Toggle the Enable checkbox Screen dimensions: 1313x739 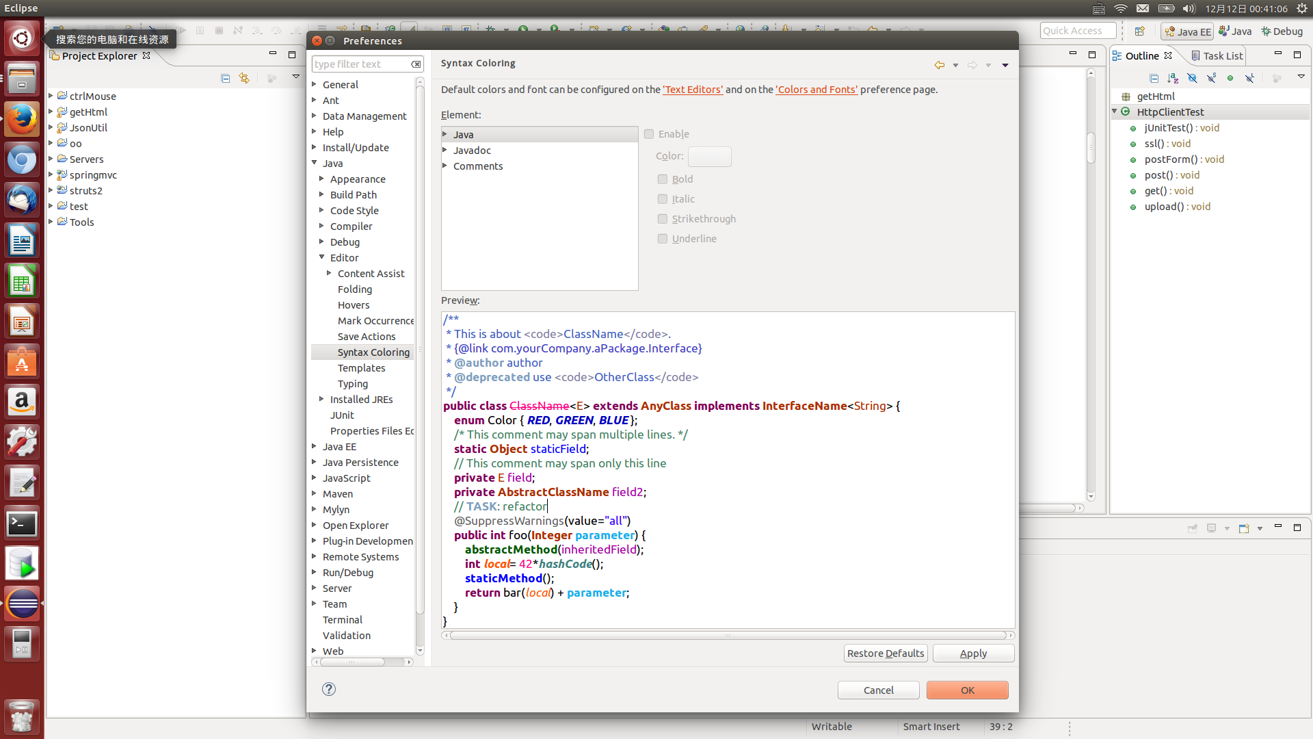[649, 134]
